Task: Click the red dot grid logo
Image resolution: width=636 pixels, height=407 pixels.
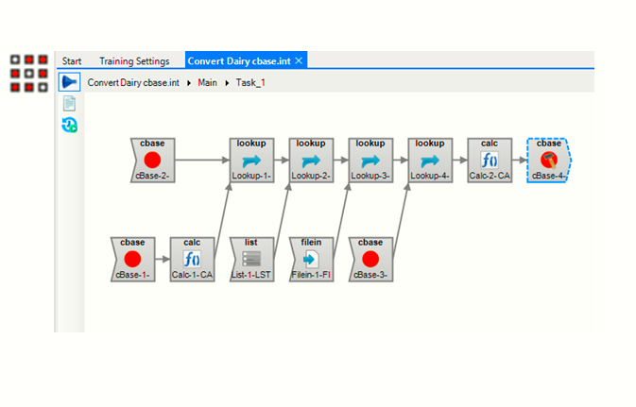Action: [x=28, y=74]
